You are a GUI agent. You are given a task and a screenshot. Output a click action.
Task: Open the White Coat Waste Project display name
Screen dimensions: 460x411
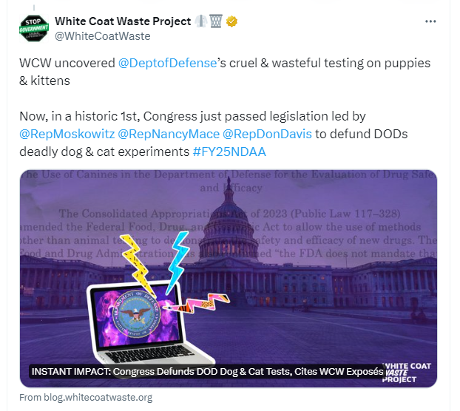tap(123, 21)
